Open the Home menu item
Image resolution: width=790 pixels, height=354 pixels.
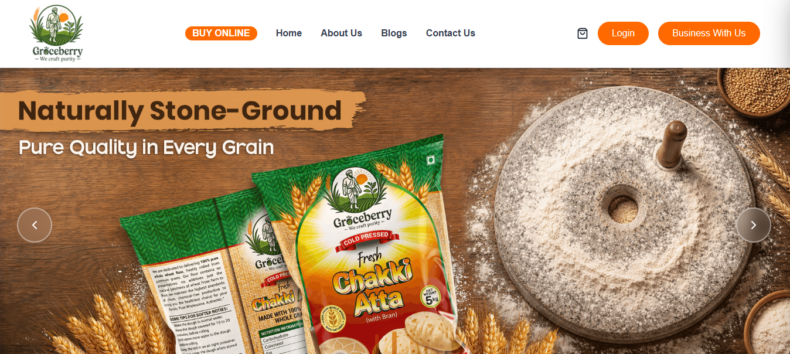(289, 33)
